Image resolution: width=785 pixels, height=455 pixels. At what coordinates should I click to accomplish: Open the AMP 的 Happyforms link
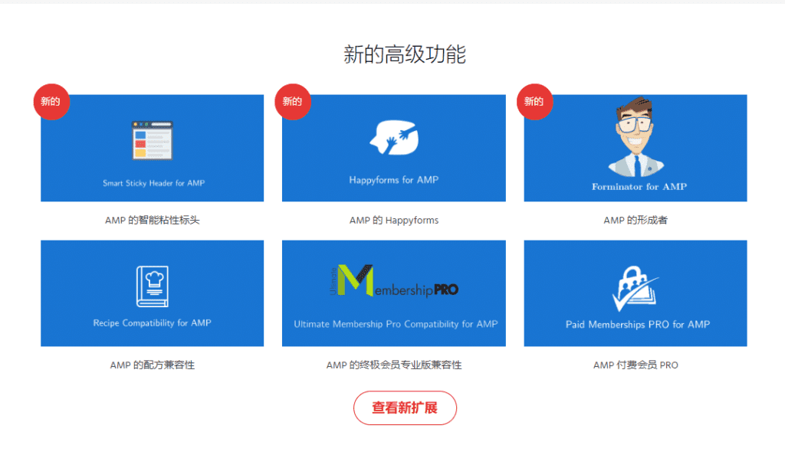coord(394,220)
